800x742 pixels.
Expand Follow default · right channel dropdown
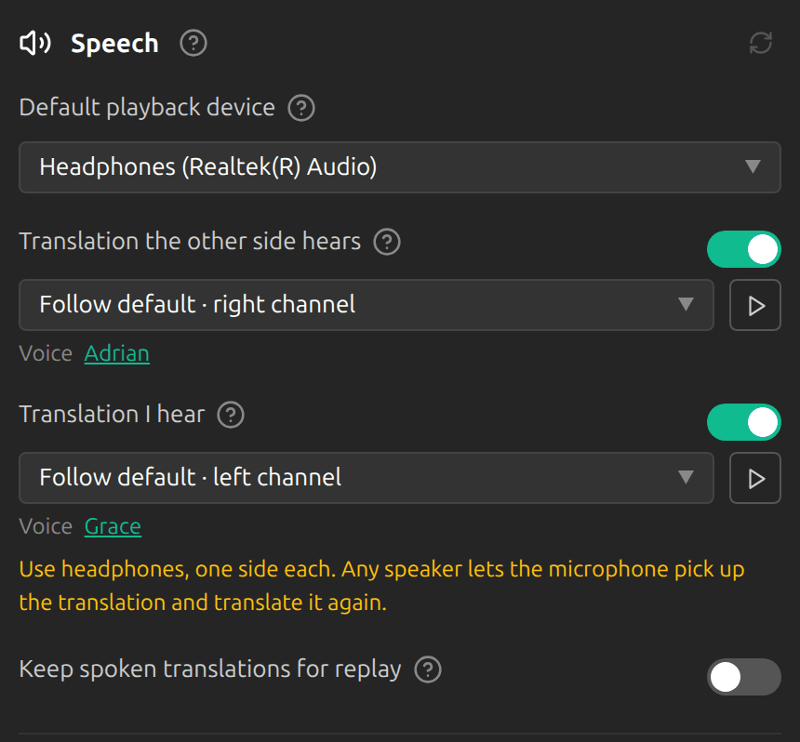[367, 305]
